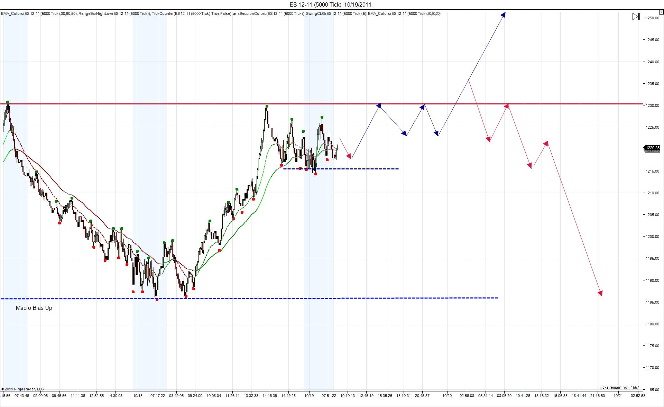Image resolution: width=664 pixels, height=407 pixels.
Task: Click the 12:52:55 time axis label
Action: coord(96,396)
